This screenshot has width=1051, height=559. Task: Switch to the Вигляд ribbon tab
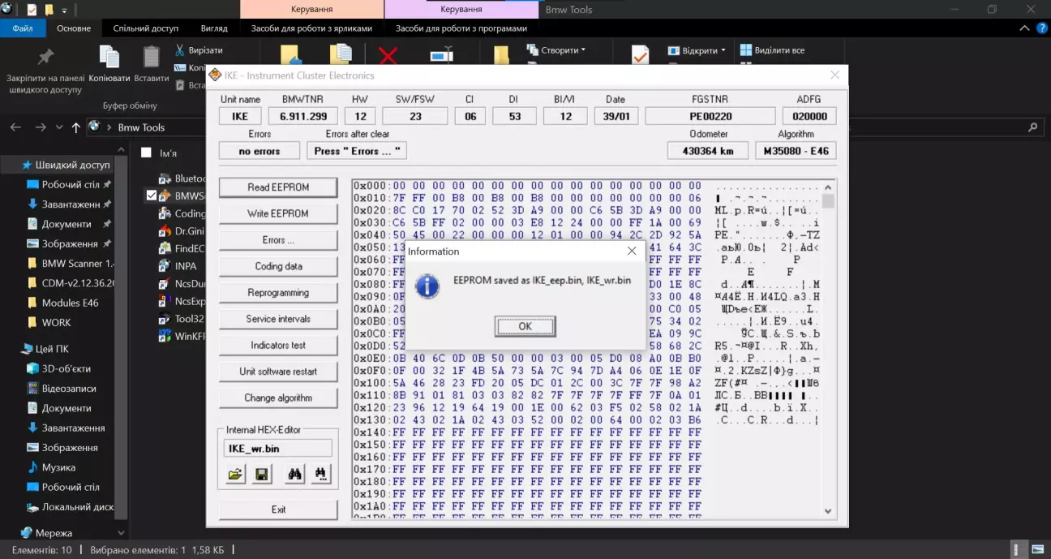214,28
